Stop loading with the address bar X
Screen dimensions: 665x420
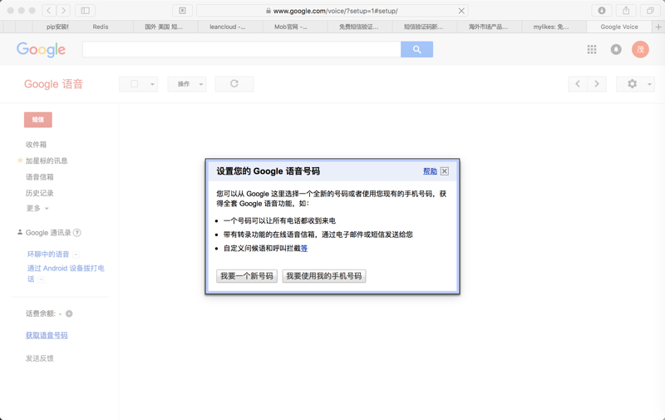click(x=461, y=11)
